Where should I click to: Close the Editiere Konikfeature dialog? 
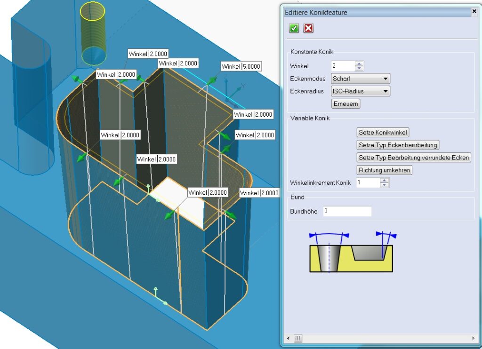coord(474,12)
